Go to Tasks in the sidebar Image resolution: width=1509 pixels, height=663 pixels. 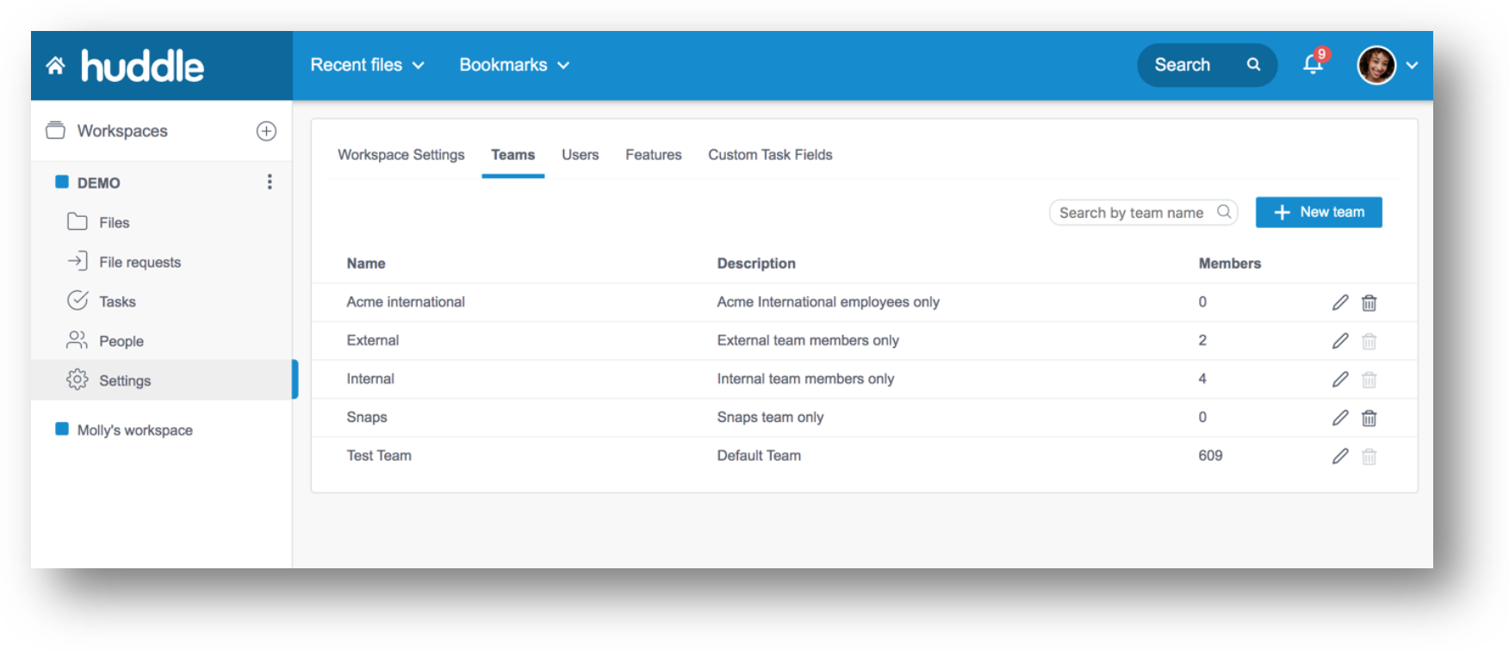click(117, 301)
